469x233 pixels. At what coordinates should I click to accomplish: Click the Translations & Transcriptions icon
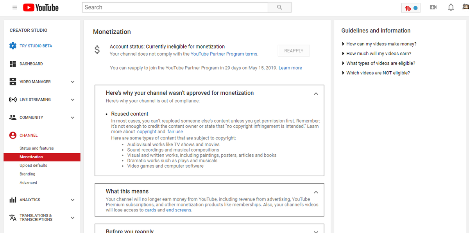pos(13,218)
